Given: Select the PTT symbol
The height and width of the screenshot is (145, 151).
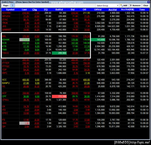Looking at the screenshot, I should tap(4, 60).
